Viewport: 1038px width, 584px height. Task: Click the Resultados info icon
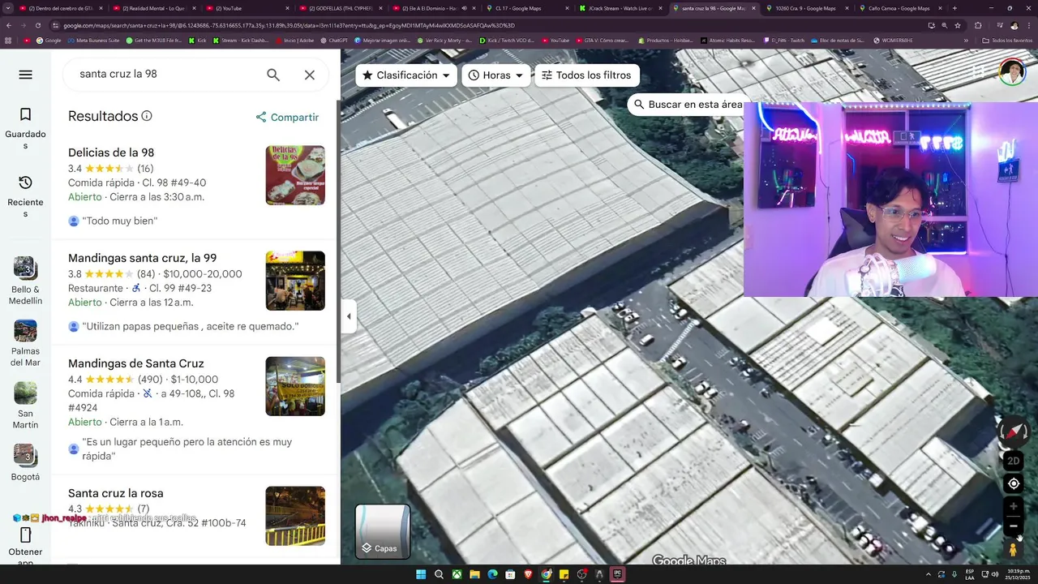(x=147, y=116)
